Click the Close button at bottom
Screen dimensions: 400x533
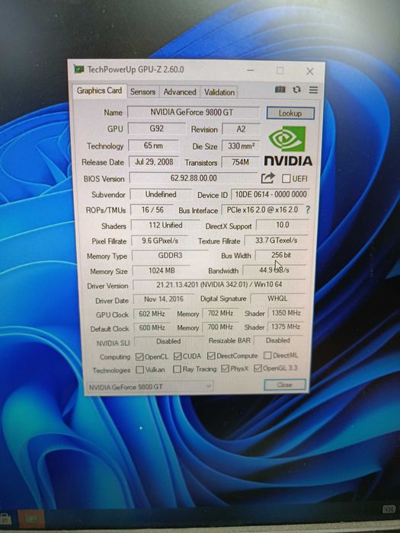[284, 385]
